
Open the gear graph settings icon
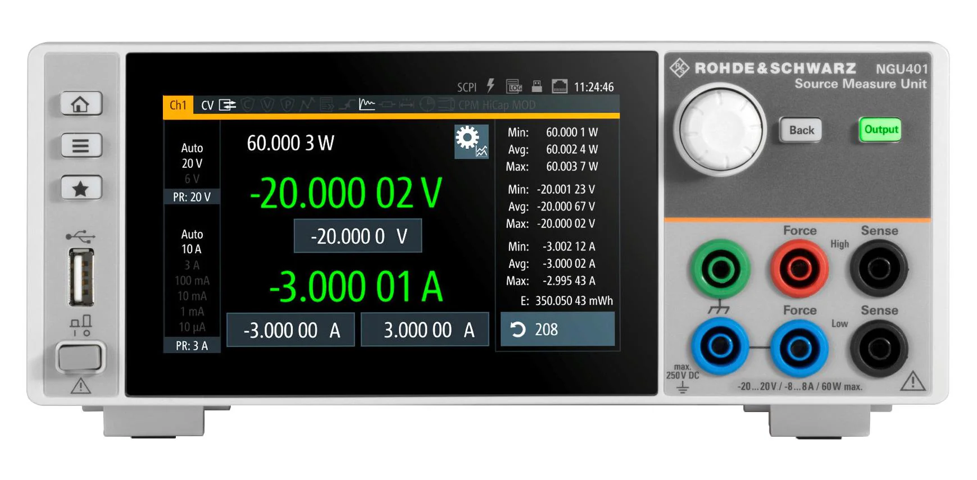pos(471,141)
